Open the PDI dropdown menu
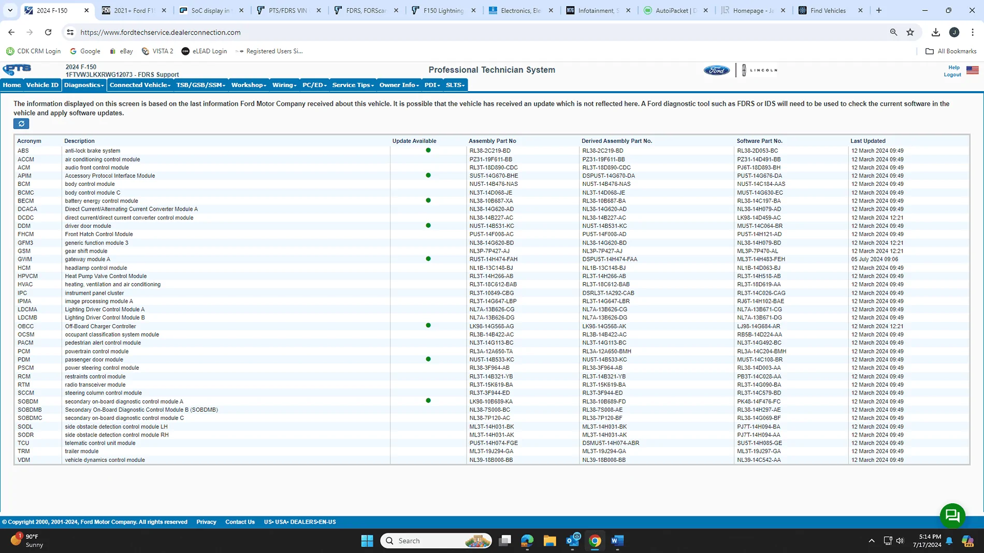Screen dimensions: 984x553 click(432, 85)
